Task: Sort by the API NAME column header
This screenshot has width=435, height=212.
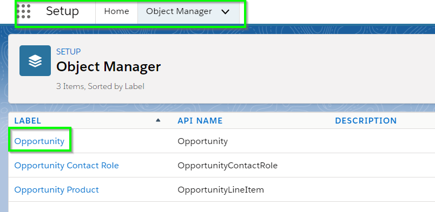Action: click(x=200, y=121)
